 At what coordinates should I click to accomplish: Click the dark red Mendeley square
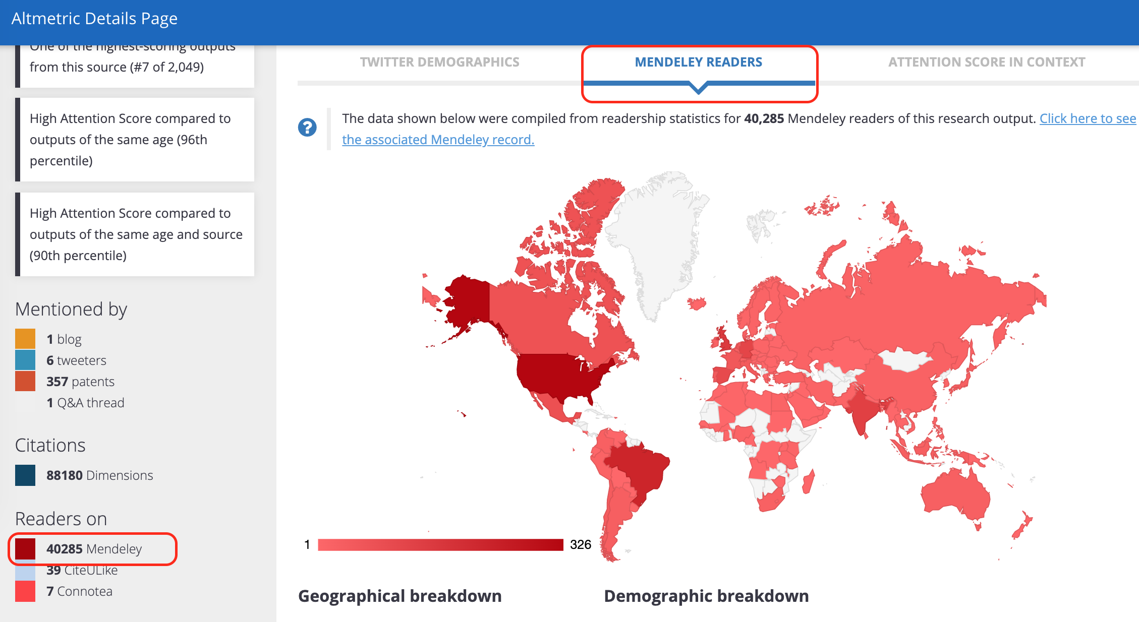(25, 548)
